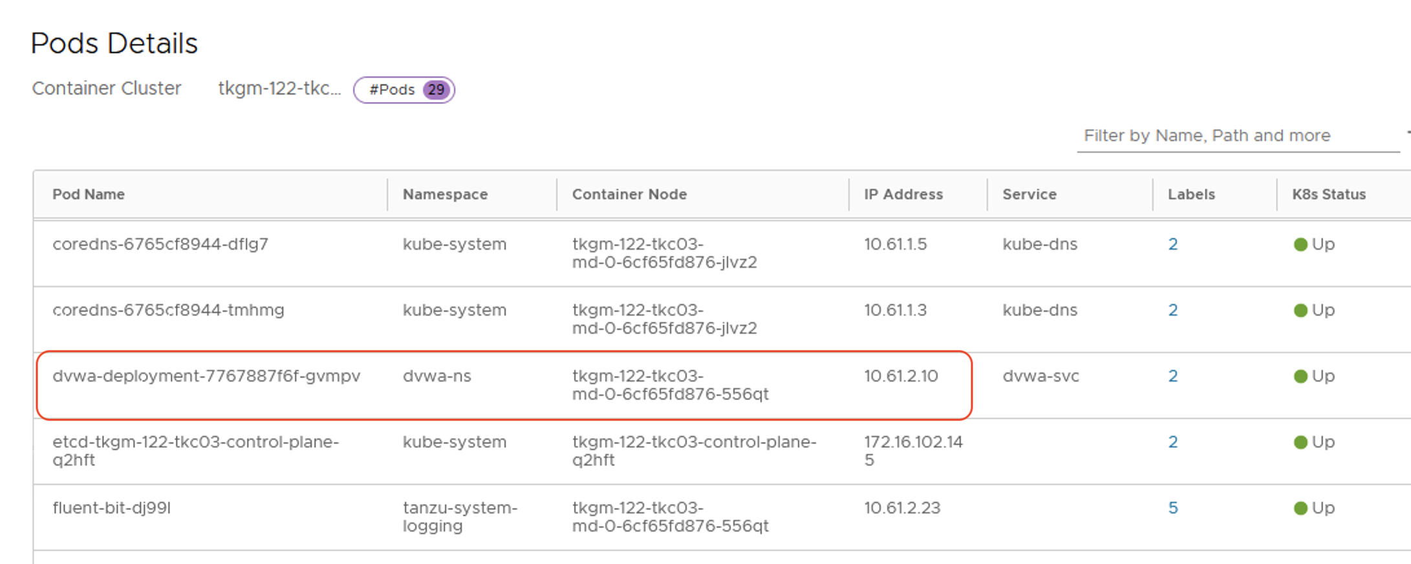Open labels count 2 for etcd pod

tap(1172, 442)
